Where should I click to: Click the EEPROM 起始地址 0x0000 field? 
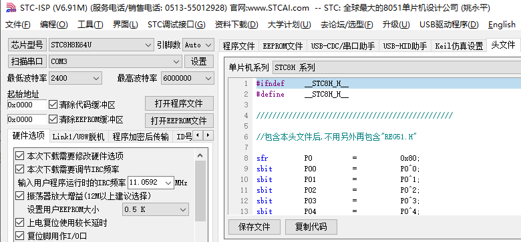pos(27,119)
